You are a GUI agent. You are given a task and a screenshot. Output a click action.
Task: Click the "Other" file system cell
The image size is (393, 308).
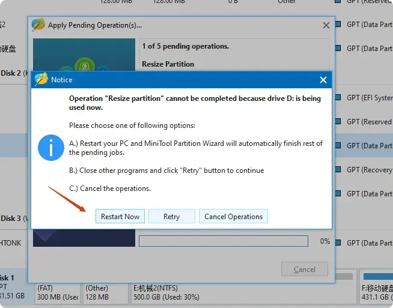(x=287, y=2)
